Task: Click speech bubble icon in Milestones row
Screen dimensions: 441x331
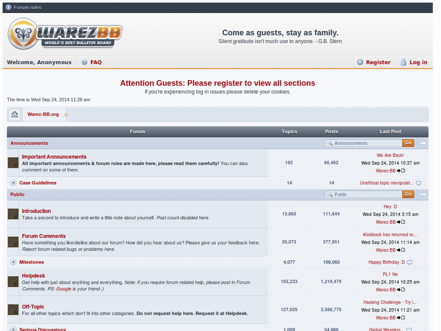Action: 410,262
